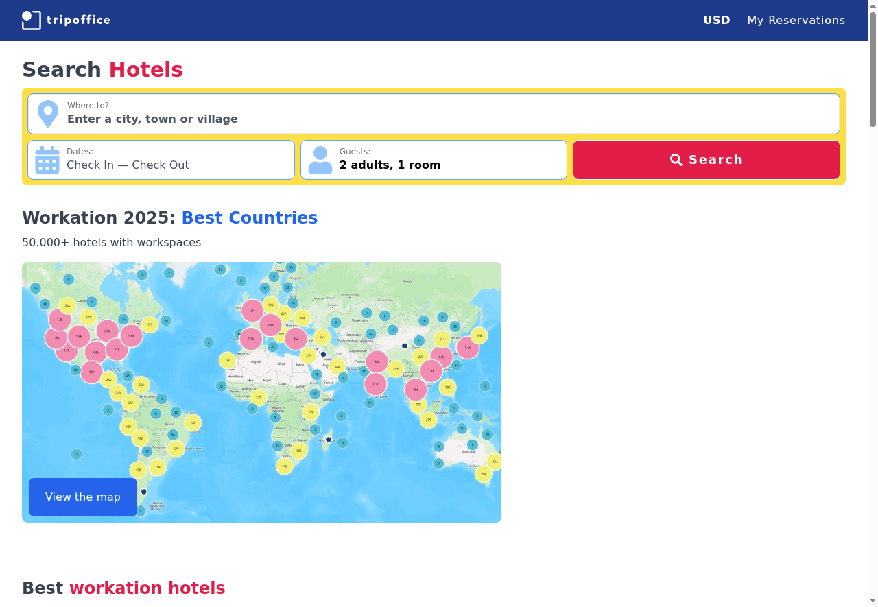Open the Best Countries link

pyautogui.click(x=249, y=218)
